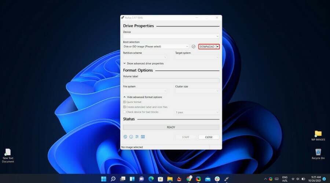Open taskbar Search magnifier
The width and height of the screenshot is (330, 183).
click(x=113, y=179)
